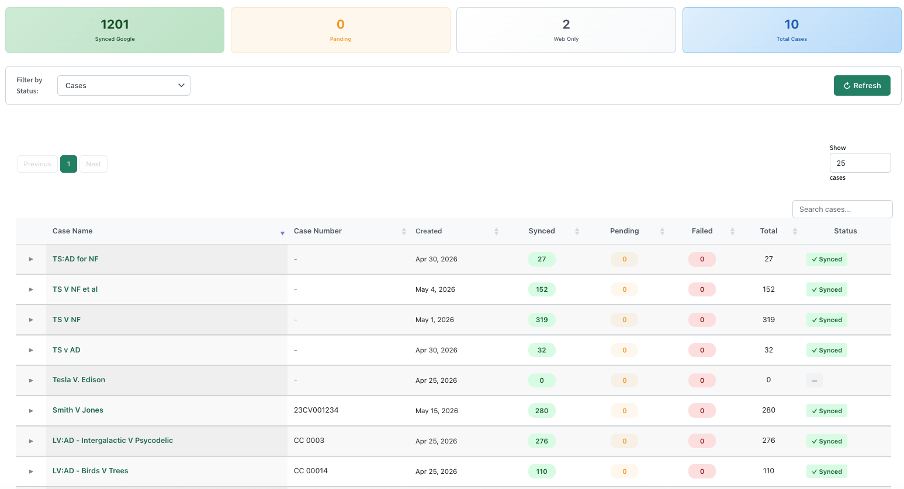This screenshot has width=904, height=489.
Task: Click the Refresh button
Action: pyautogui.click(x=862, y=85)
